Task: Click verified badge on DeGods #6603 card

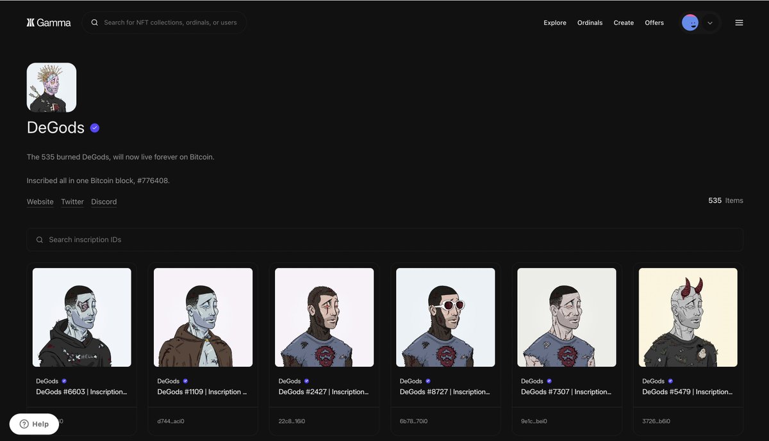Action: click(x=64, y=381)
